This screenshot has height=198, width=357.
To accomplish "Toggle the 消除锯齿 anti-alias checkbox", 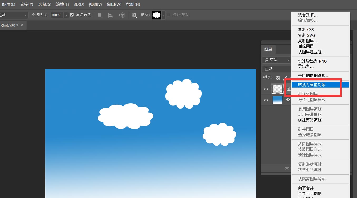I will [72, 15].
